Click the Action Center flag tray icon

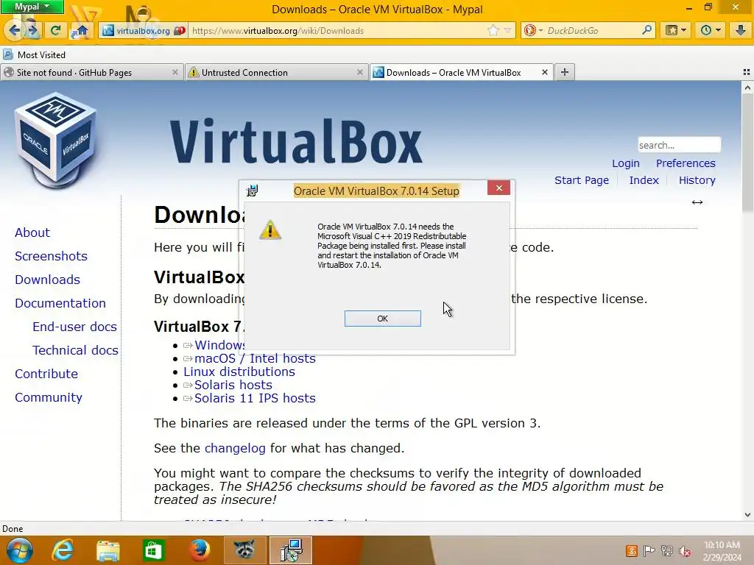(x=649, y=550)
